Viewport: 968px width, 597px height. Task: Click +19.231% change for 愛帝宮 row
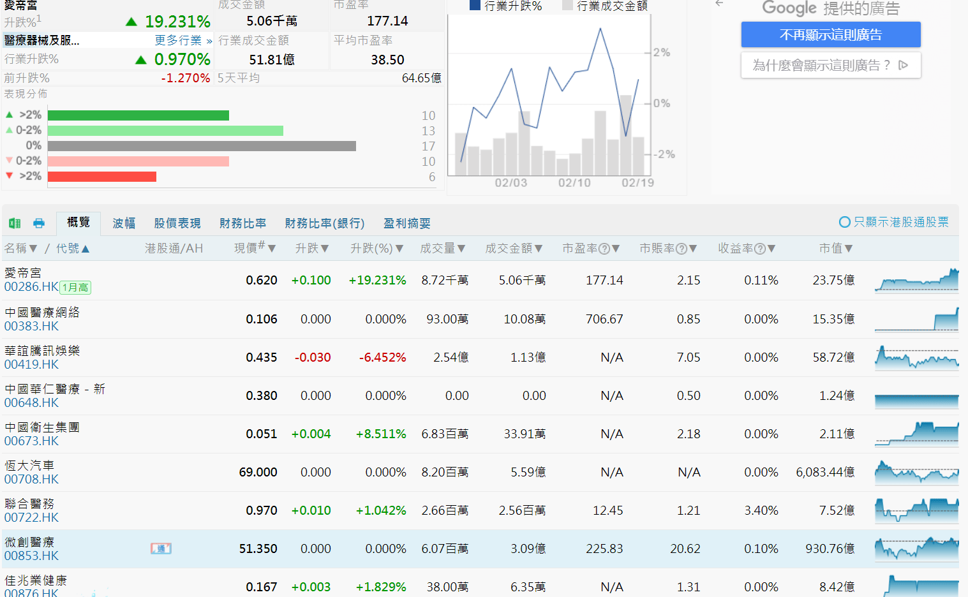(x=377, y=280)
